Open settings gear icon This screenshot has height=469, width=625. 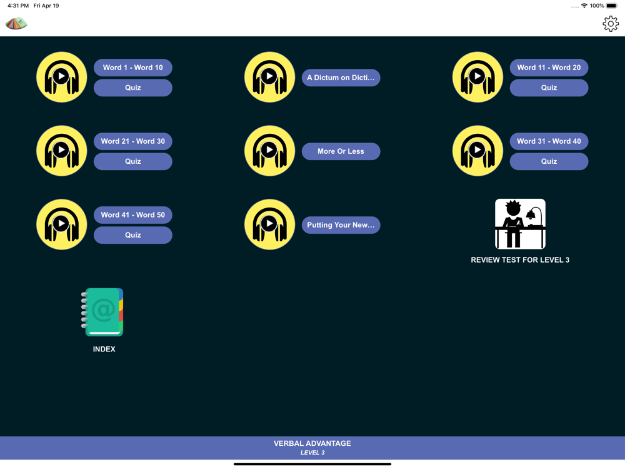(610, 24)
